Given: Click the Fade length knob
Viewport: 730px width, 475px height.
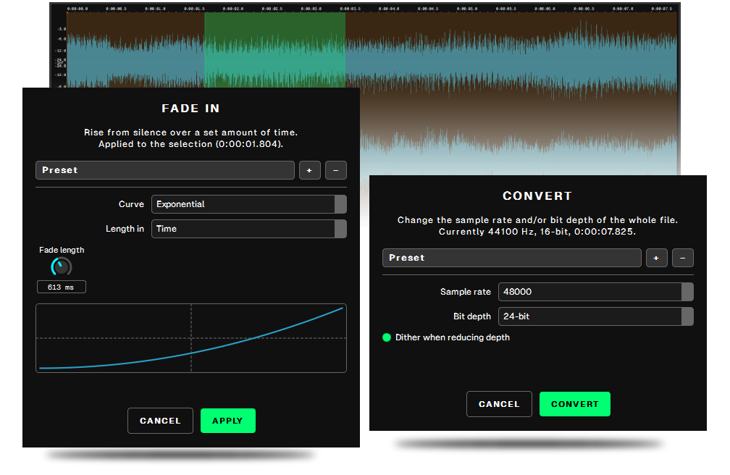Looking at the screenshot, I should [61, 267].
